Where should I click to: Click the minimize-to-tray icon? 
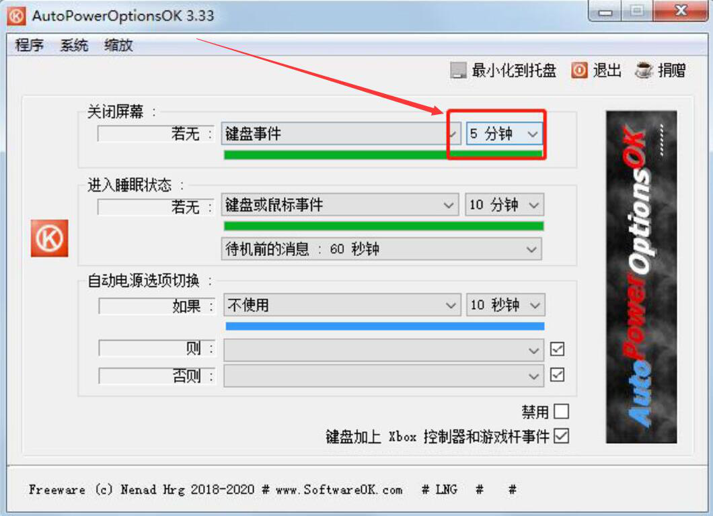[x=458, y=71]
